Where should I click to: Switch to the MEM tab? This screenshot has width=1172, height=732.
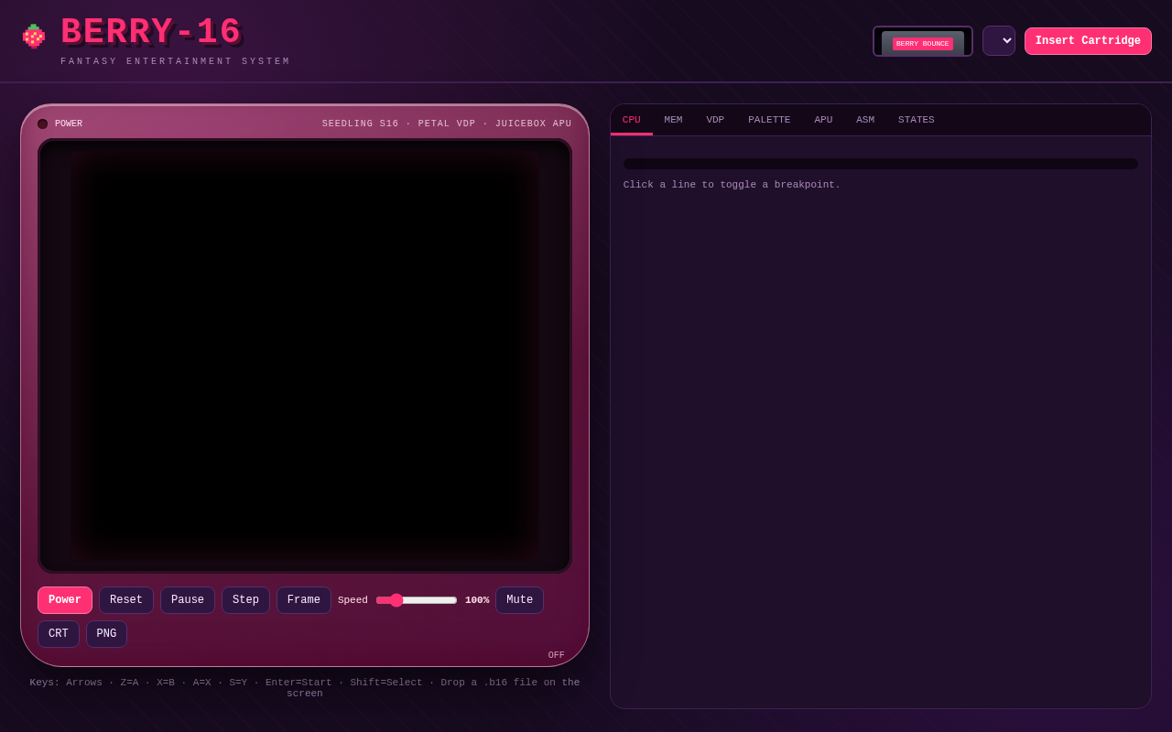673,120
